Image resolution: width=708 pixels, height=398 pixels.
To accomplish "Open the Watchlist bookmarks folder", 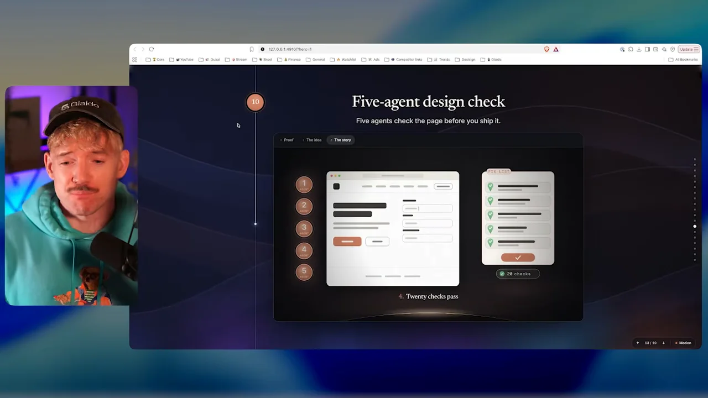I will point(344,60).
